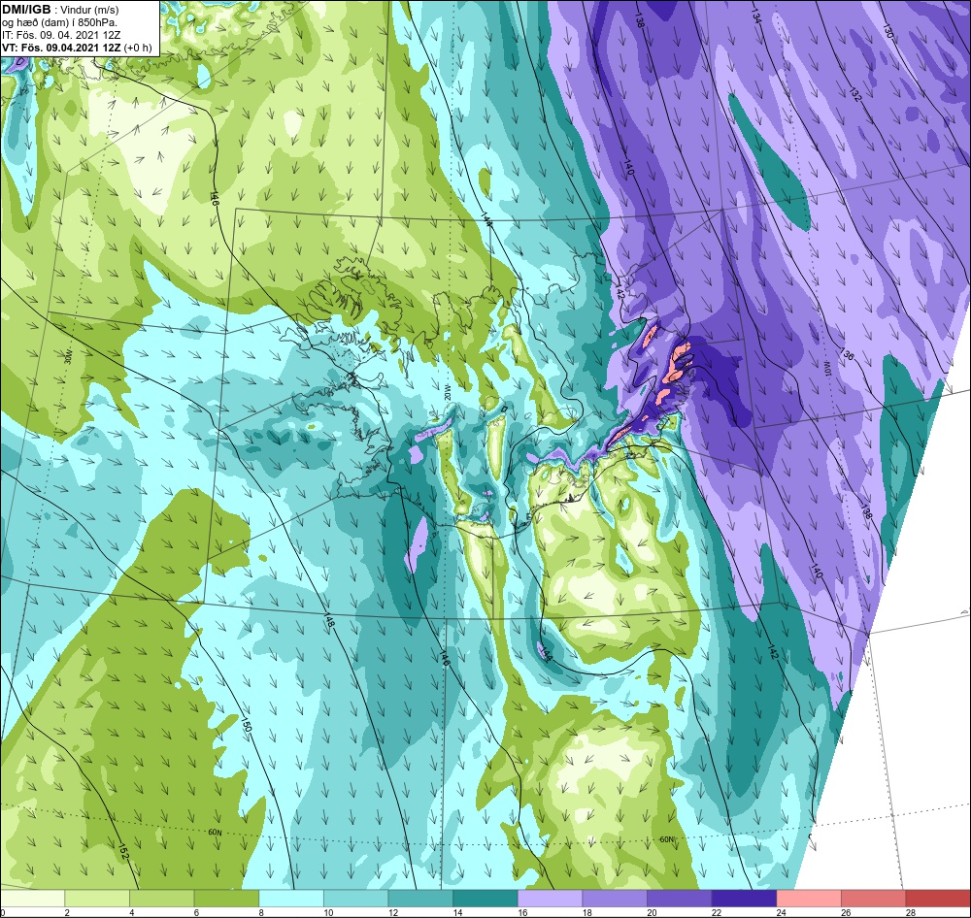Click the violet swatch between 20 and 22
Image resolution: width=971 pixels, height=918 pixels.
[x=680, y=899]
